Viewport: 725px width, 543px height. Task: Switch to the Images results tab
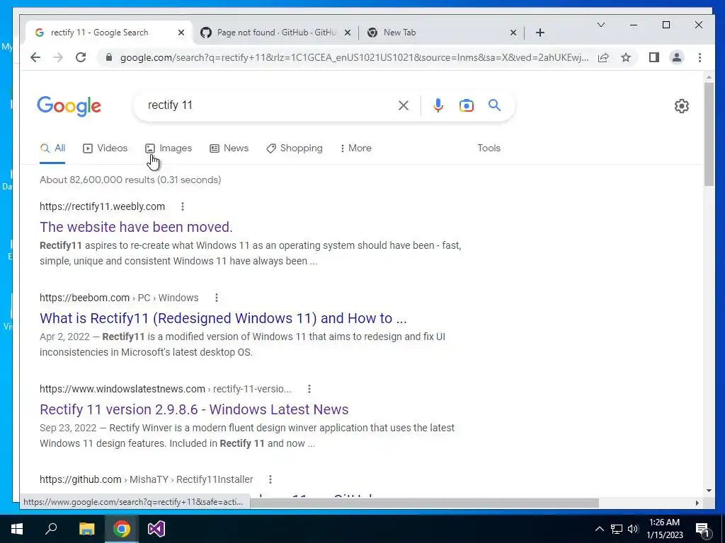(169, 148)
